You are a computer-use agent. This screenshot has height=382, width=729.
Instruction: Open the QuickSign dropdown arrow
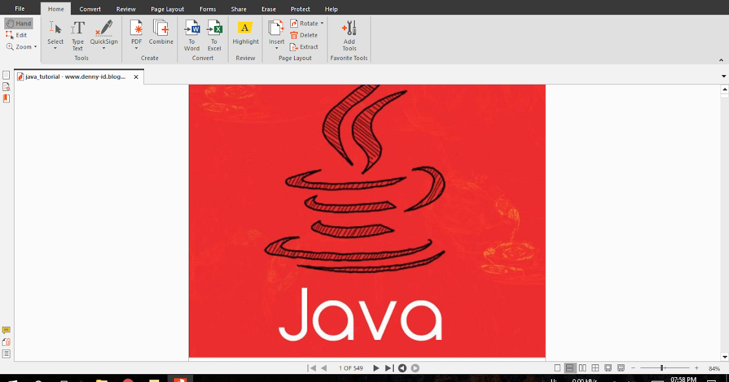(x=104, y=48)
